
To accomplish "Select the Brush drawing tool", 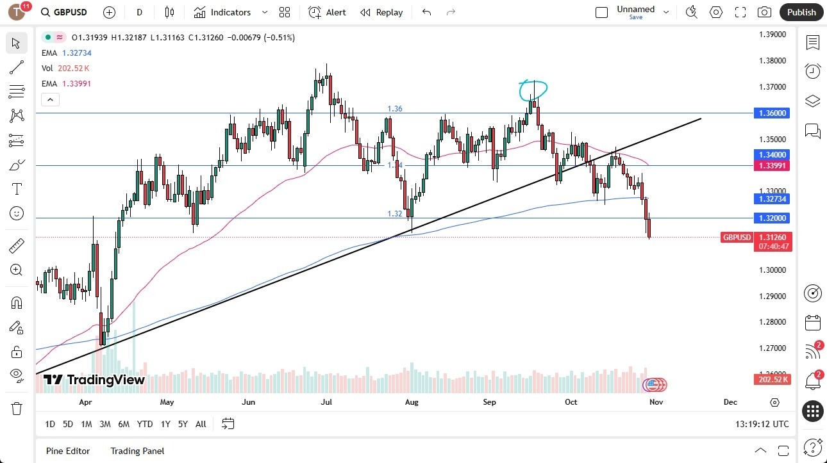I will point(17,164).
